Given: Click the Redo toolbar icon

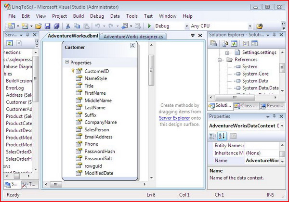Looking at the screenshot, I should click(x=111, y=26).
